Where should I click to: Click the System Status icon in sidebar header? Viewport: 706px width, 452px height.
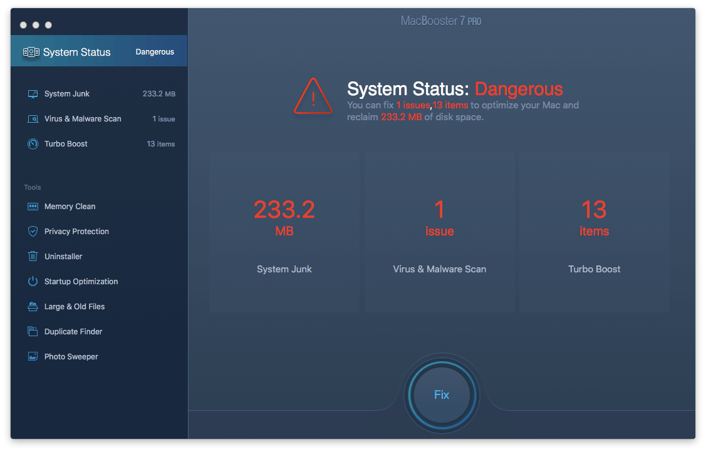[31, 52]
